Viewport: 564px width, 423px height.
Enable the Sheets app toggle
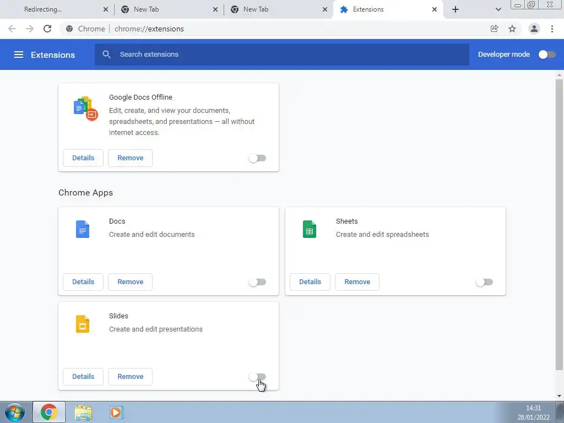484,282
